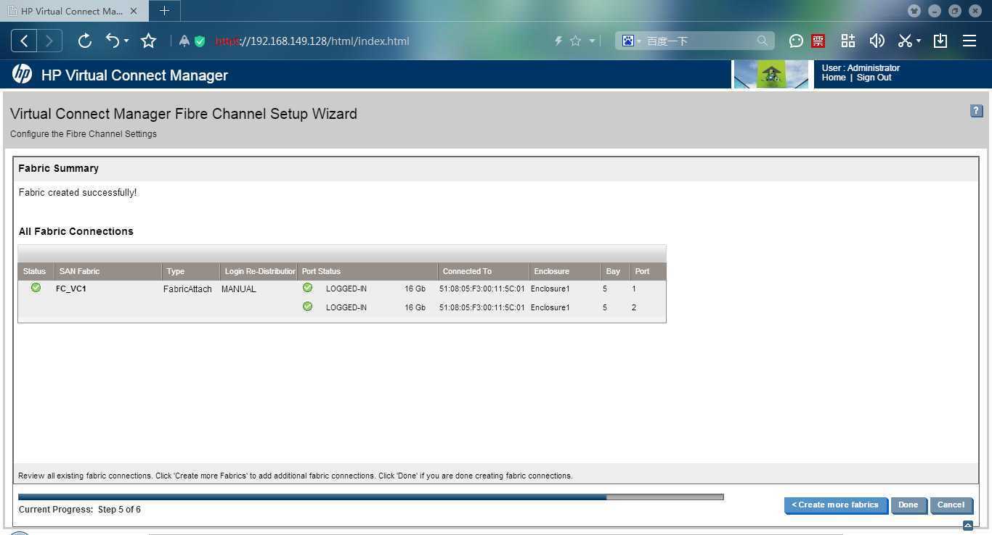Click the Enclosure column header
The height and width of the screenshot is (535, 992).
[x=565, y=271]
